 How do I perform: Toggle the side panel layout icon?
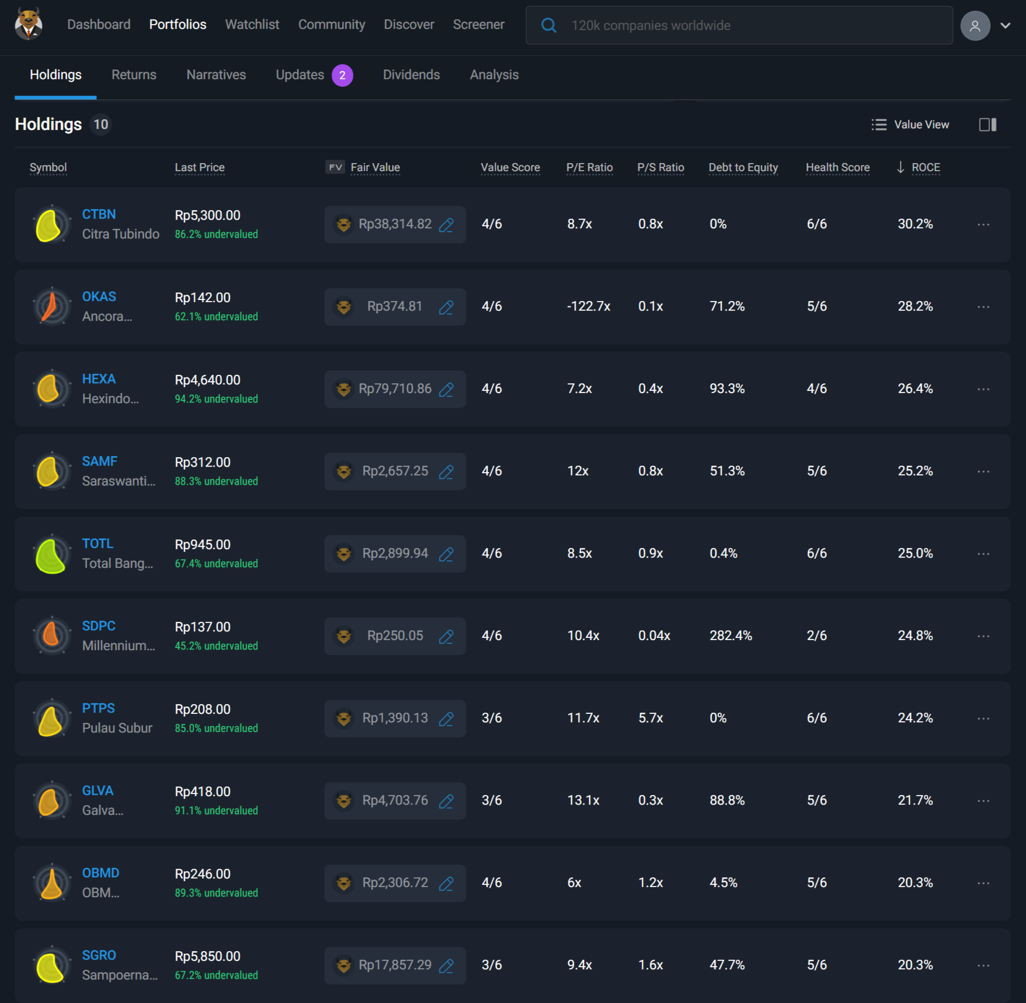tap(988, 125)
